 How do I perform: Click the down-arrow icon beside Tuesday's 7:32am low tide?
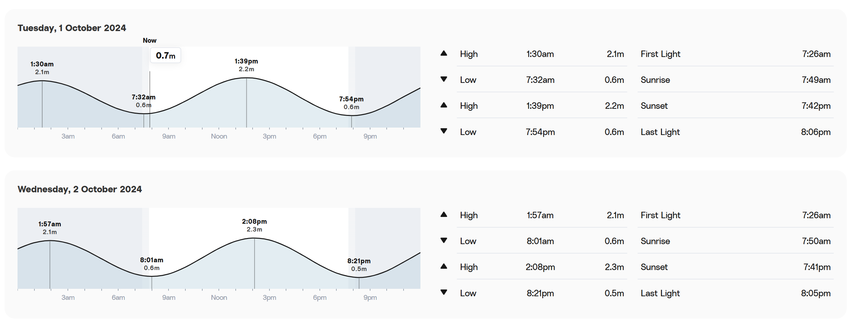click(x=443, y=79)
